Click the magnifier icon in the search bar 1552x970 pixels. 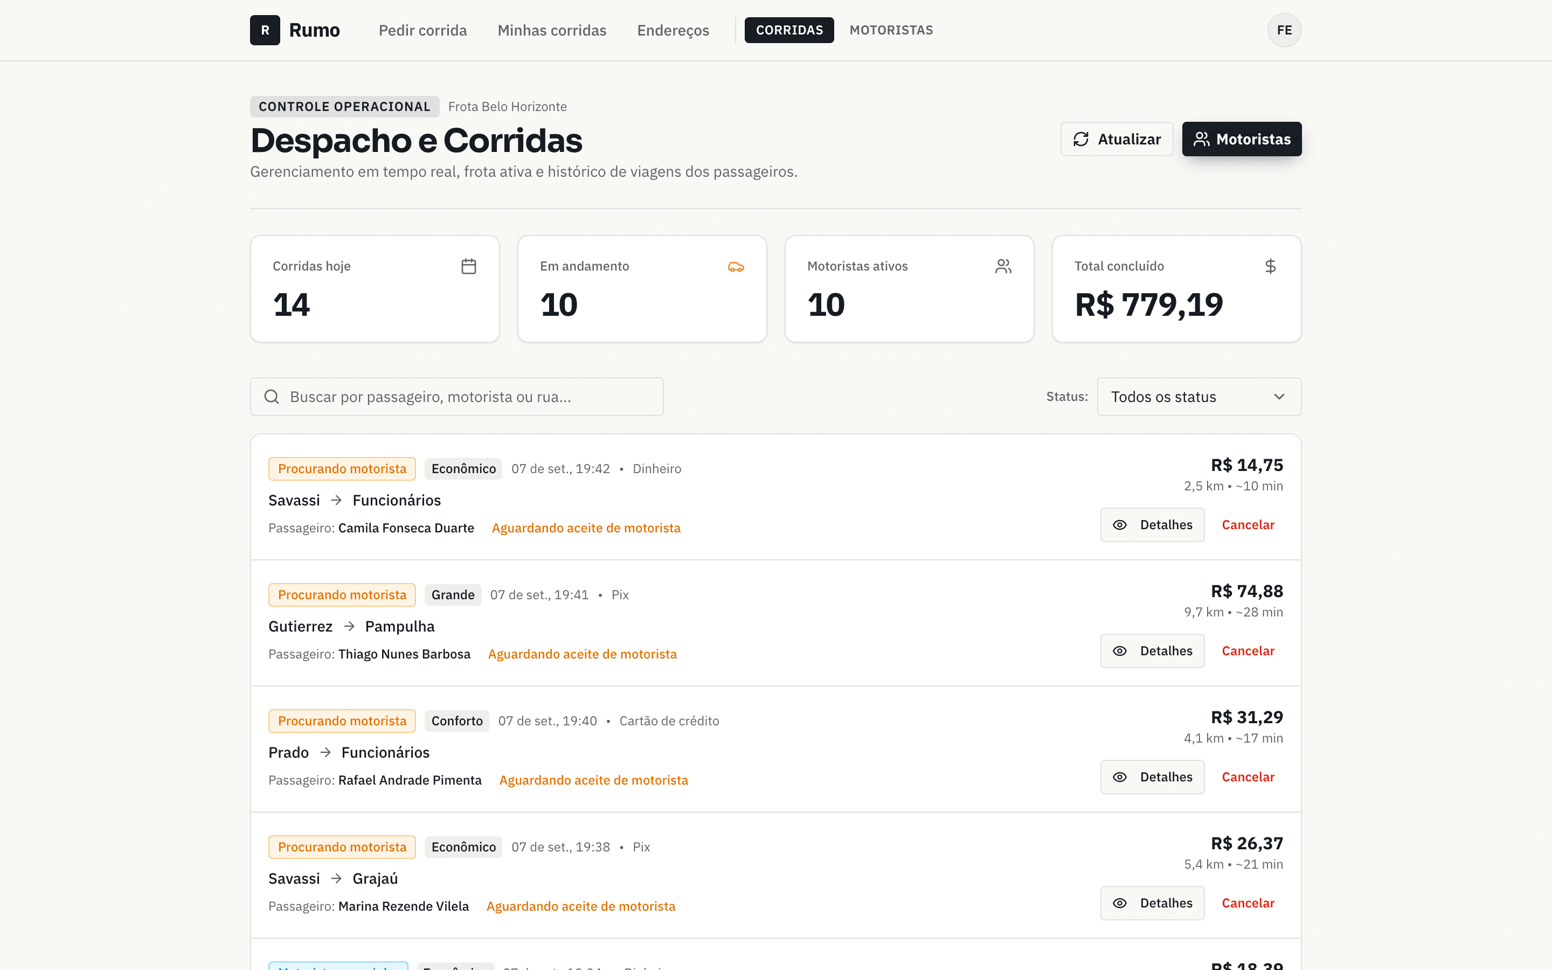click(272, 397)
